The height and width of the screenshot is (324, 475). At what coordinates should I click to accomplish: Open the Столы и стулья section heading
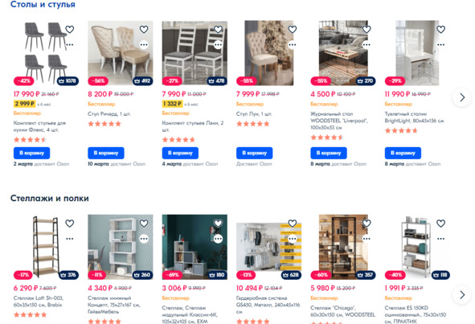tap(43, 4)
